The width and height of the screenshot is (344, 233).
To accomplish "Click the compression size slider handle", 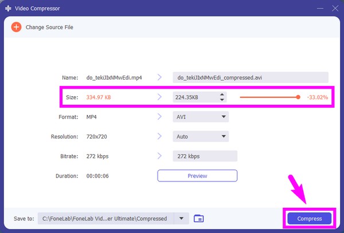I will tap(298, 97).
